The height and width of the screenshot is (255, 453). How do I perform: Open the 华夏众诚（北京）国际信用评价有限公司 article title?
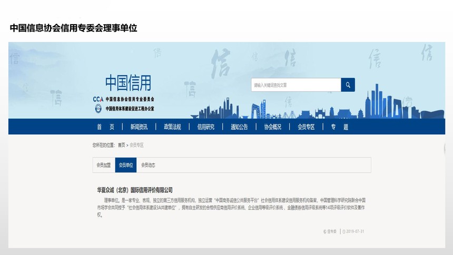point(135,190)
